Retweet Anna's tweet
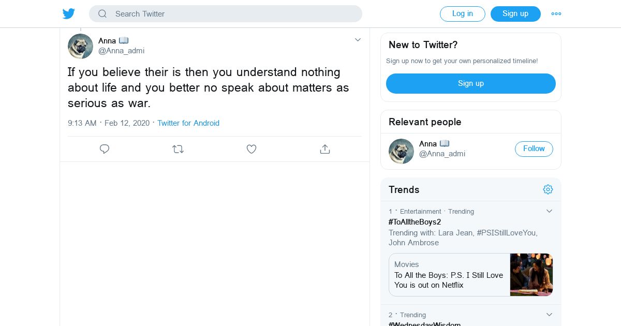The height and width of the screenshot is (326, 621). (178, 149)
